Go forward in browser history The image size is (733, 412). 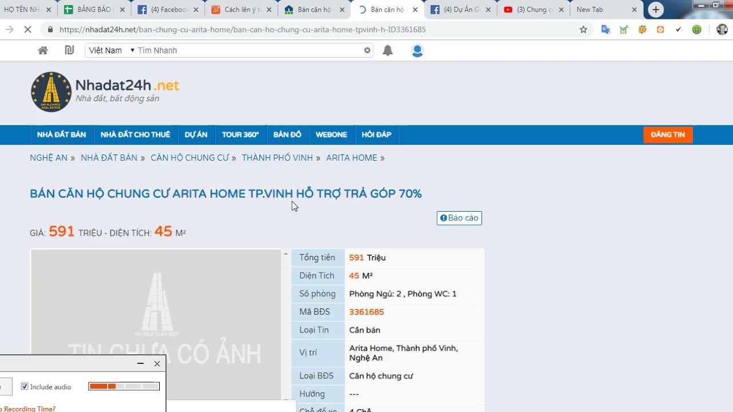click(x=10, y=30)
